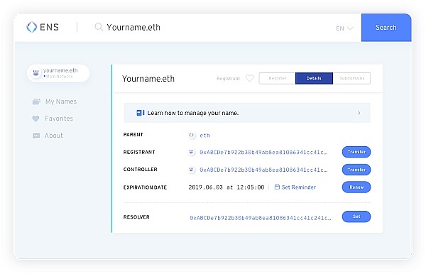
Task: Open the yourname.eth account pill
Action: coord(58,73)
